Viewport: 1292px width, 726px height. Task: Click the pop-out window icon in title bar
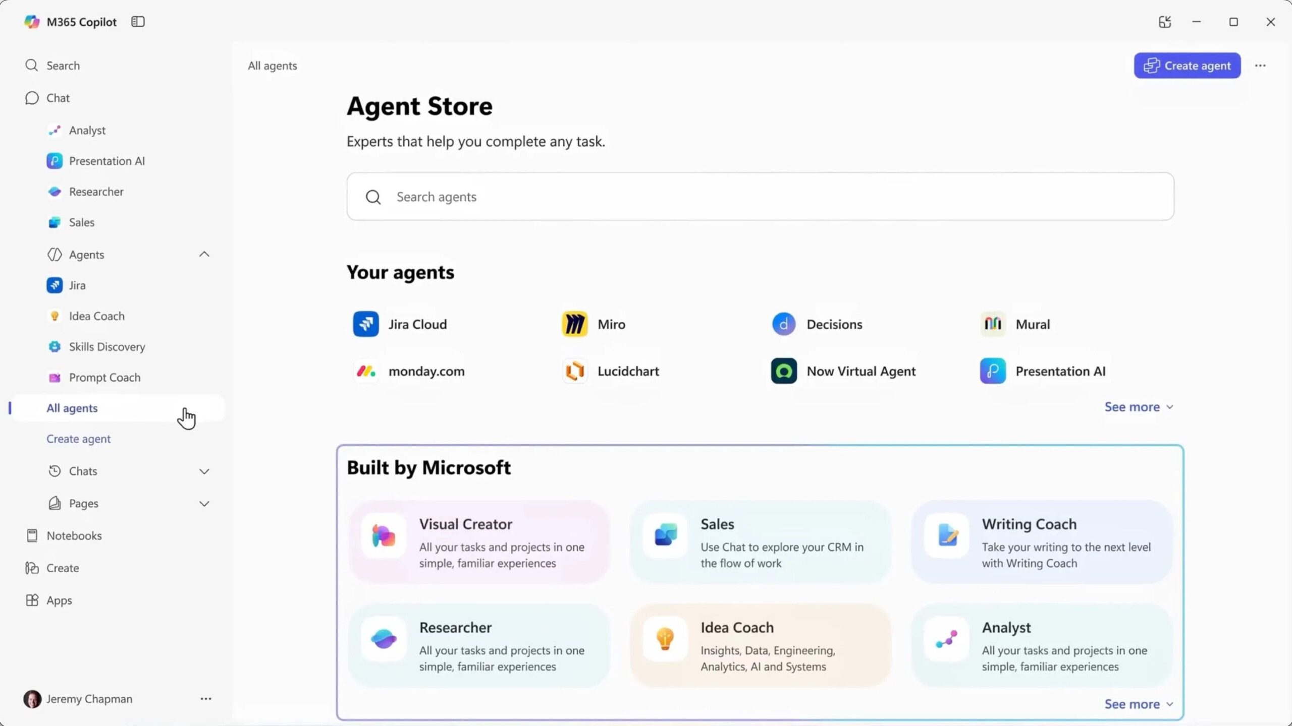point(1164,22)
